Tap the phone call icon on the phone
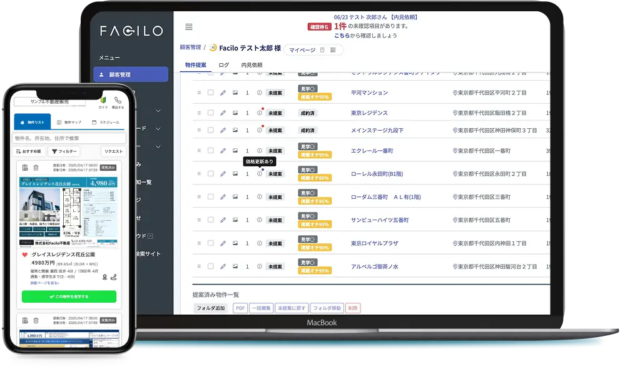 118,103
